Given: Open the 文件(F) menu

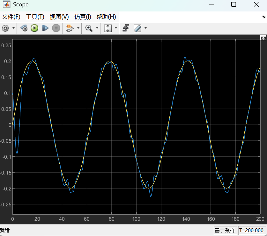Looking at the screenshot, I should [11, 17].
